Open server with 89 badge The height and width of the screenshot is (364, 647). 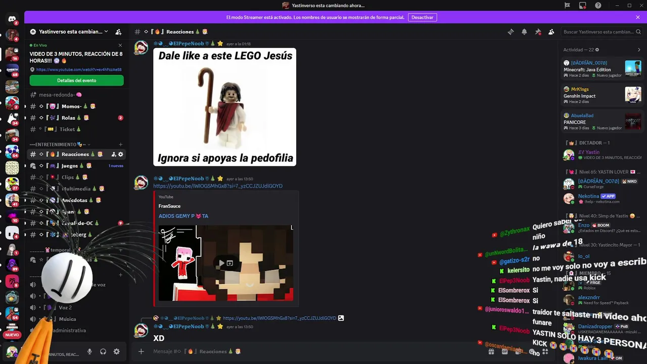12,264
